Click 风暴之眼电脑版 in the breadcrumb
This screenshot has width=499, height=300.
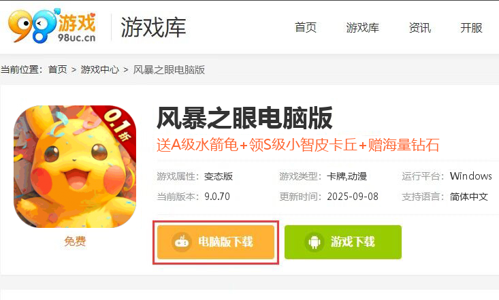169,69
